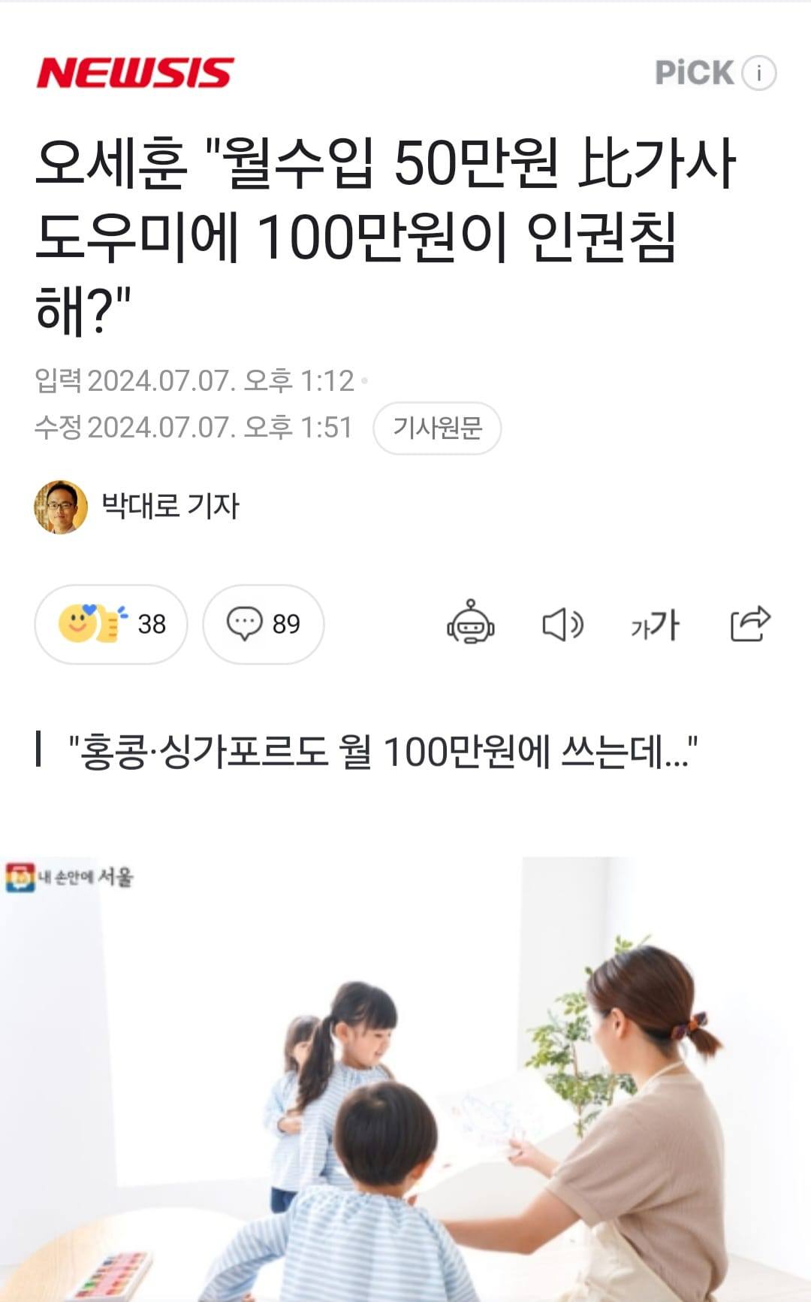Tap the PiCK info icon
The image size is (811, 1302).
tap(759, 73)
